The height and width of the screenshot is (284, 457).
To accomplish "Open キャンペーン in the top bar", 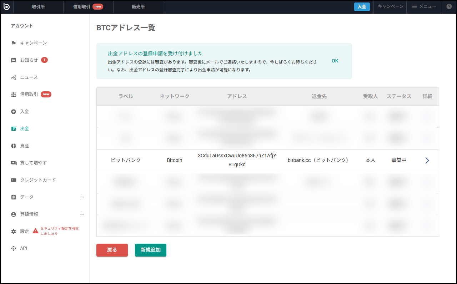I will tap(391, 6).
